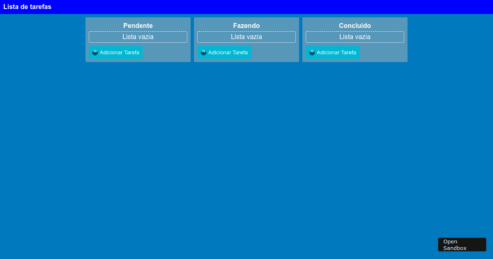Click the Lista vazia placeholder under Concluido
Screen dimensions: 493x259
coord(355,37)
